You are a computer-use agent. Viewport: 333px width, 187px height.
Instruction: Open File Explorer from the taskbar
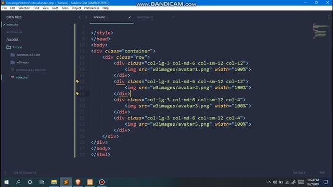pyautogui.click(x=54, y=182)
